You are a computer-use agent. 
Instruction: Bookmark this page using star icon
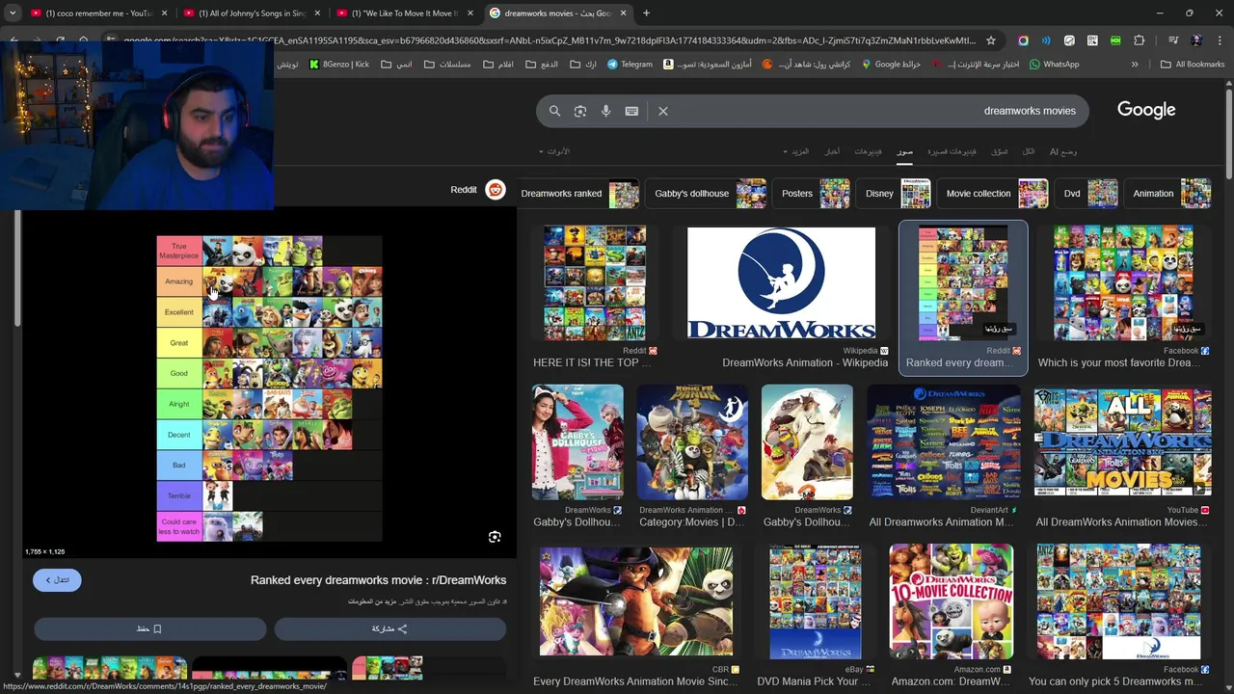990,40
